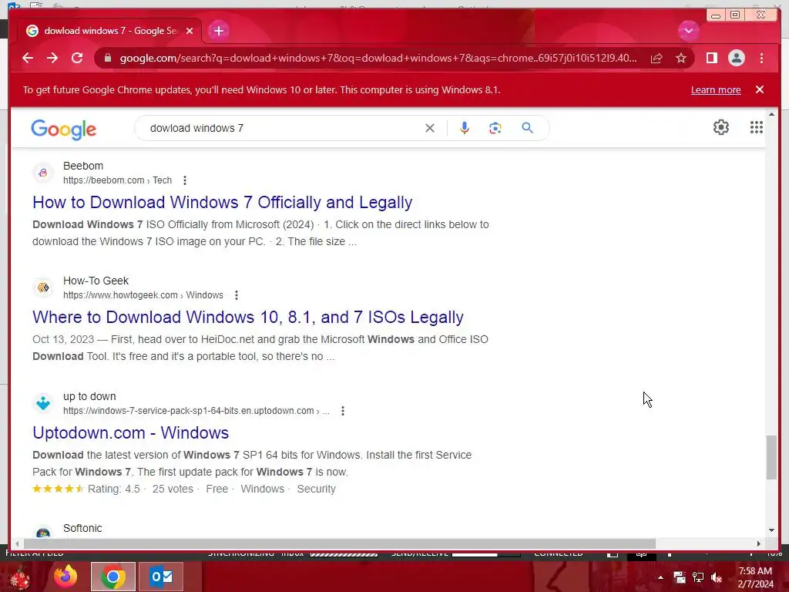
Task: Open the tab search dropdown arrow
Action: click(x=688, y=31)
